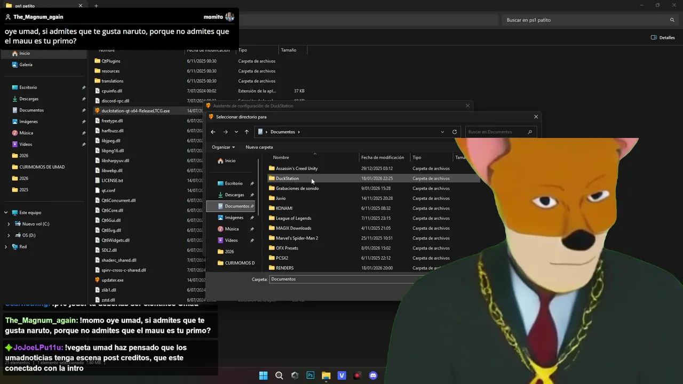Go up one level in directory dialog
The image size is (683, 384).
click(x=247, y=132)
